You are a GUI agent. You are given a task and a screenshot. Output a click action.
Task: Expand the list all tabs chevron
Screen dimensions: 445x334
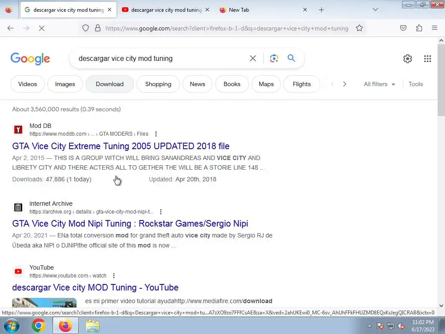click(375, 10)
